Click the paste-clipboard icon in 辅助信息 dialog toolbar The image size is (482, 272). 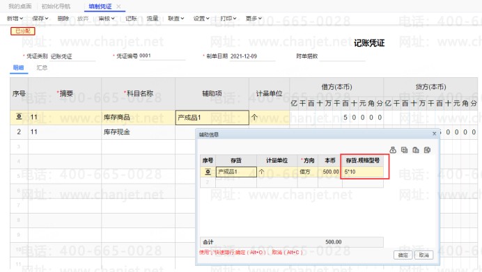point(416,150)
